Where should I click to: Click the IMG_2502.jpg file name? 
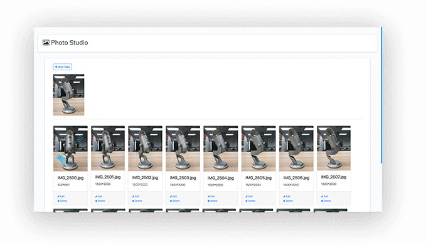(145, 178)
